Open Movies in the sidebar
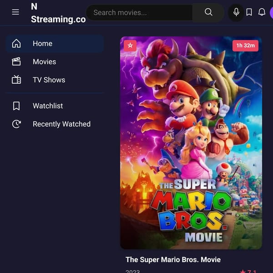The height and width of the screenshot is (273, 273). [x=55, y=61]
